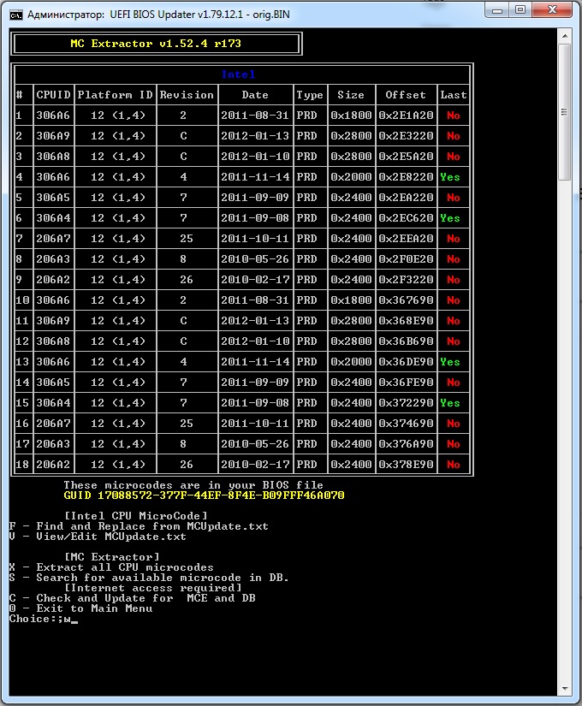Close the UEFI BIOS Updater window

(553, 10)
